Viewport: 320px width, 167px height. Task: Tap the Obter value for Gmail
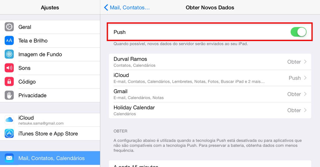294,94
